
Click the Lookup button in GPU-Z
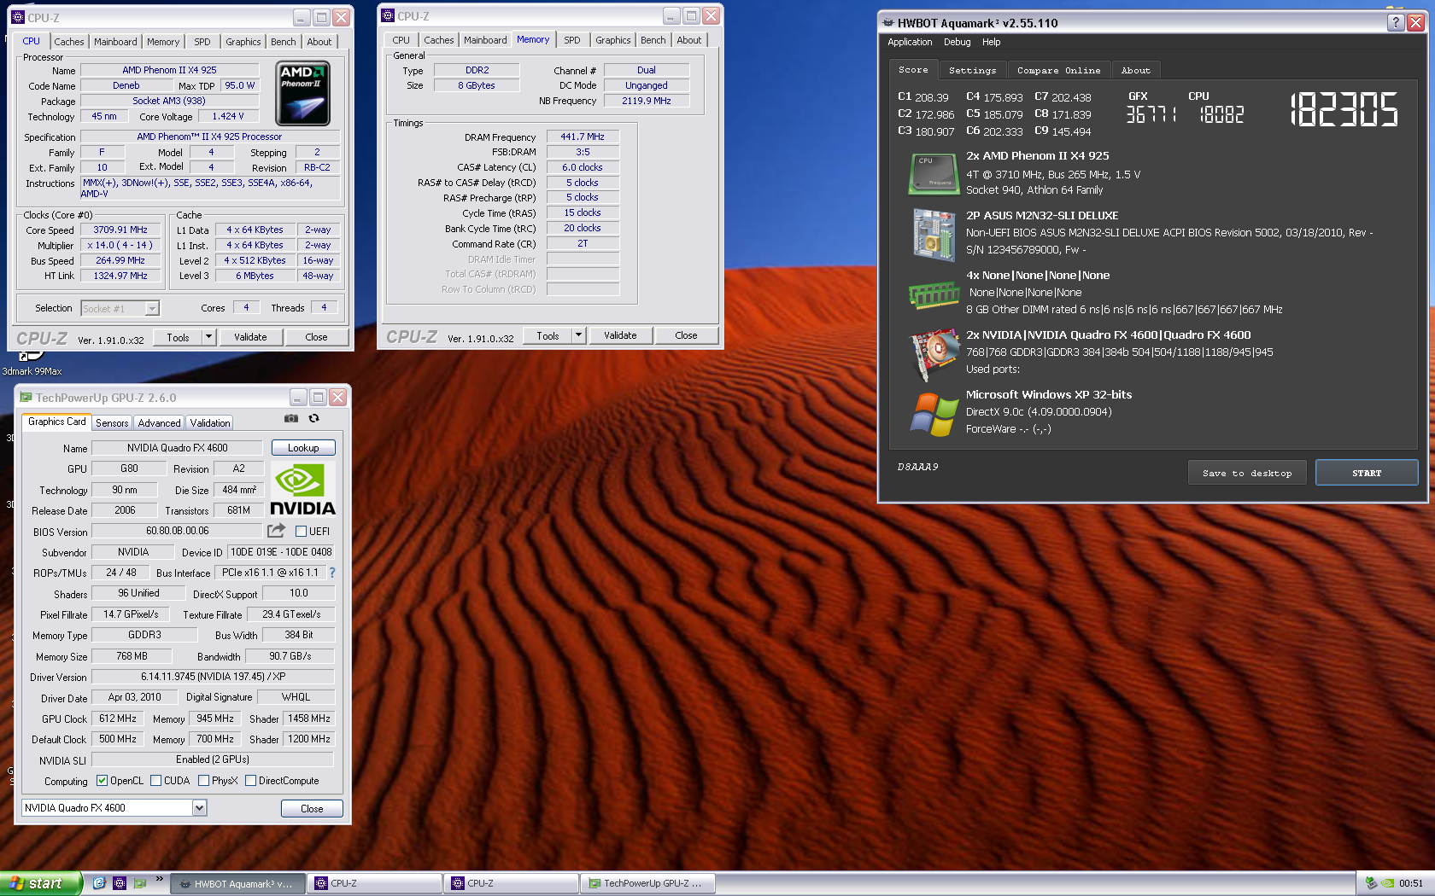click(x=303, y=448)
